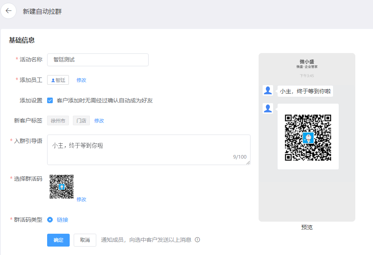Viewport: 373px width, 255px height.
Task: Click the 群活码类型 field label
Action: pos(28,220)
